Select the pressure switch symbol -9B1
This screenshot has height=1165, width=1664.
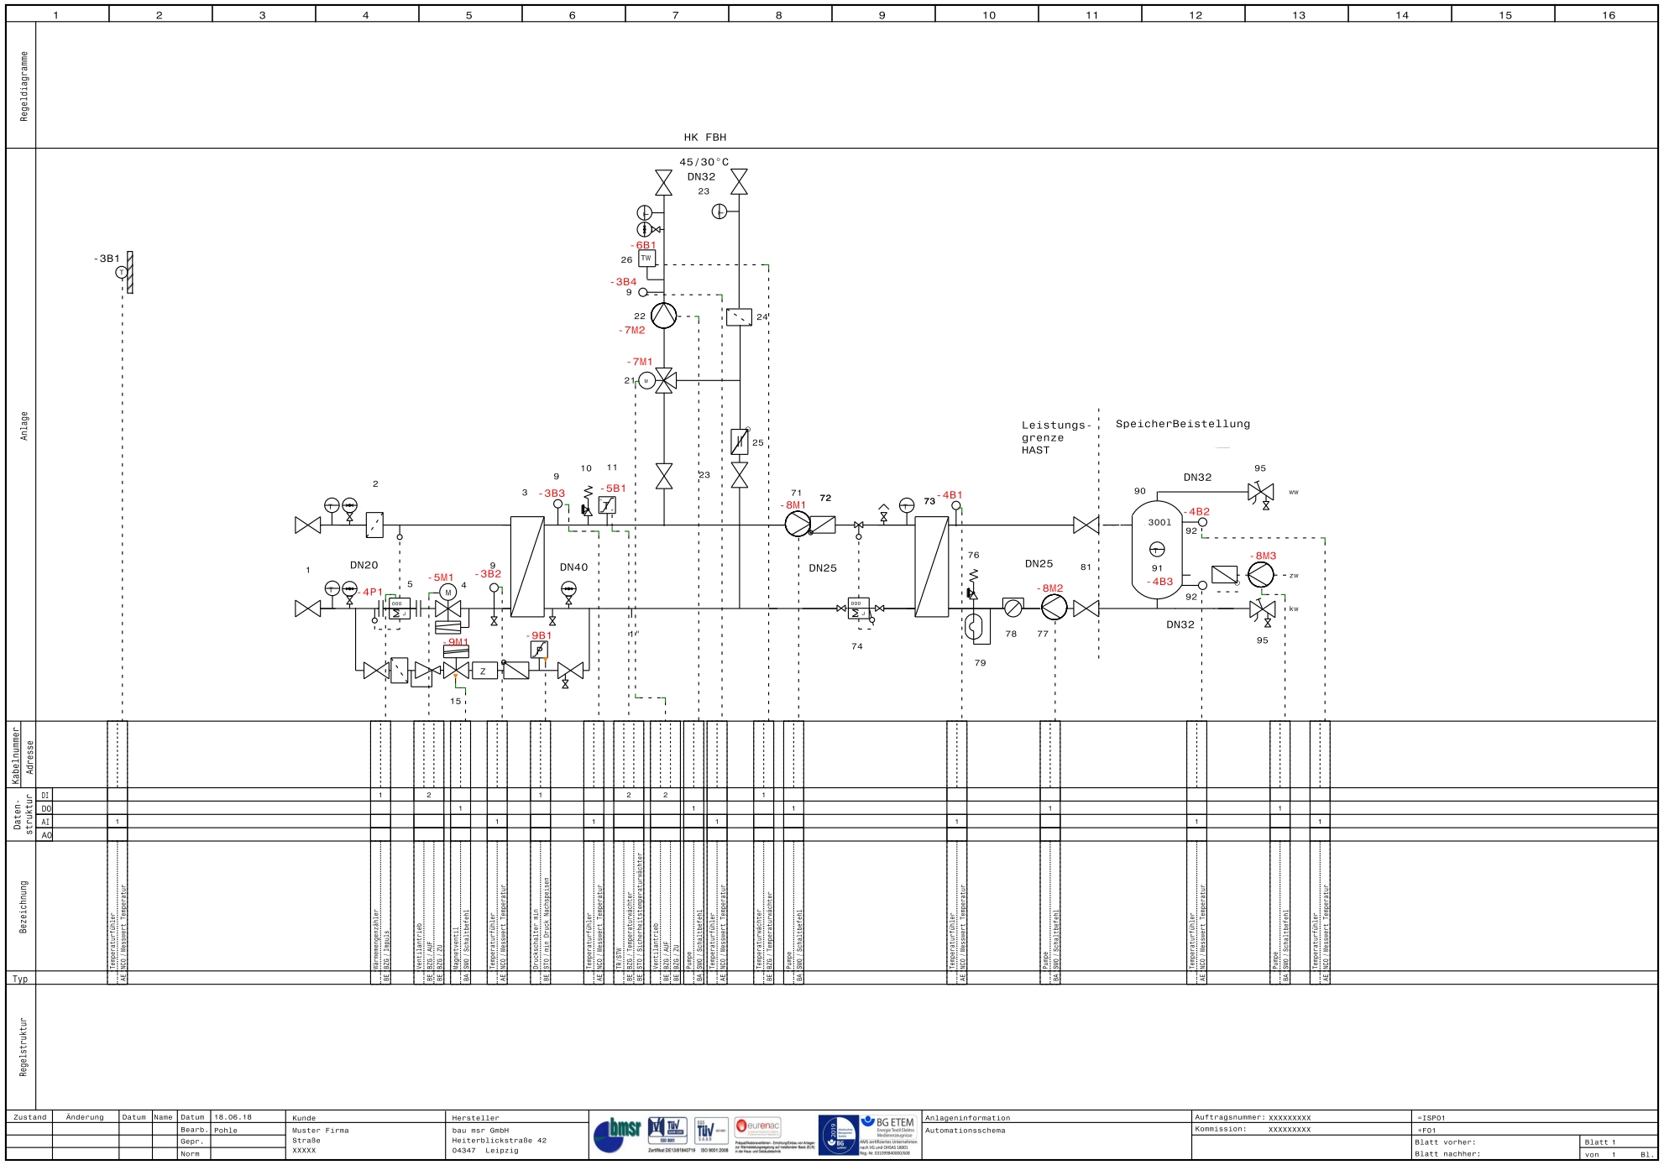[x=539, y=650]
